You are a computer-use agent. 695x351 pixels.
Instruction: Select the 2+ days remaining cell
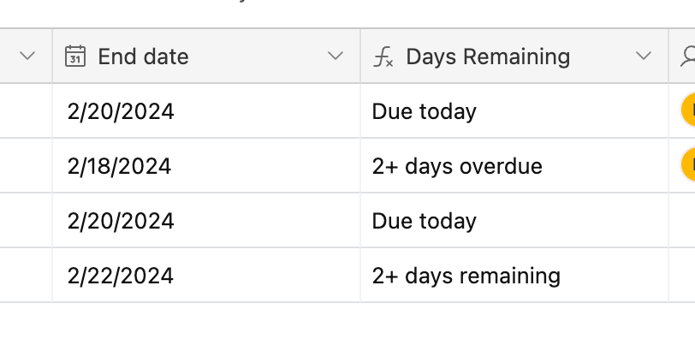click(x=514, y=275)
